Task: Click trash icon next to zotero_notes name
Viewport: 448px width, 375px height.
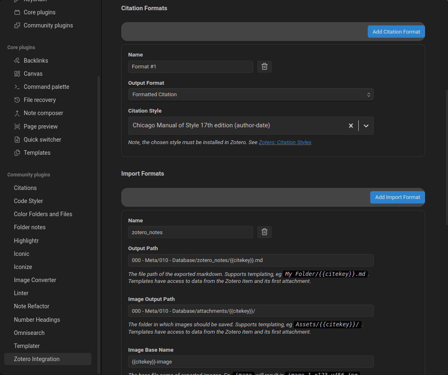Action: (x=264, y=232)
